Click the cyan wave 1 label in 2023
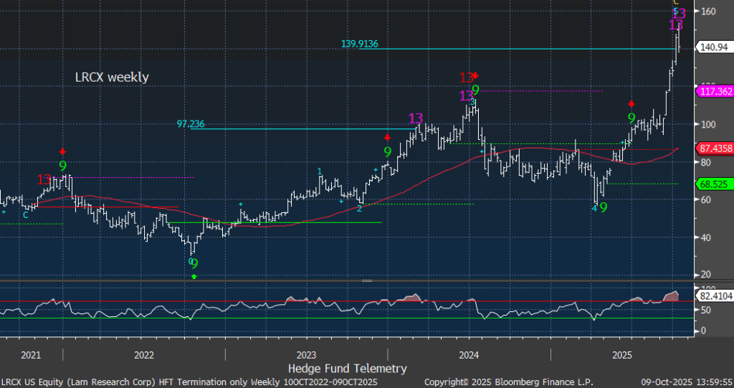This screenshot has height=388, width=734. click(320, 171)
